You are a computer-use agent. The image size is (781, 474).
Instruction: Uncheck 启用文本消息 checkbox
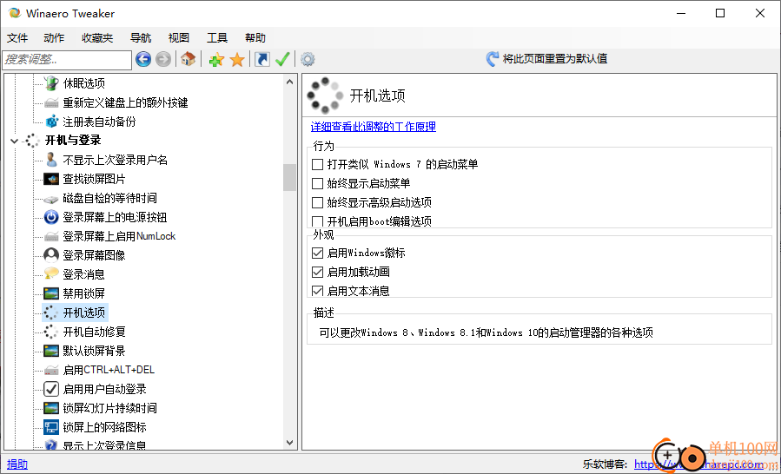[x=317, y=291]
